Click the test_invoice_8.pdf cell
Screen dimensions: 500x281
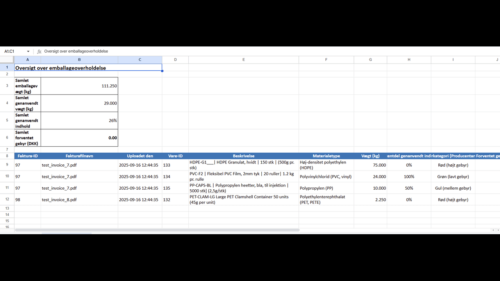pyautogui.click(x=79, y=200)
